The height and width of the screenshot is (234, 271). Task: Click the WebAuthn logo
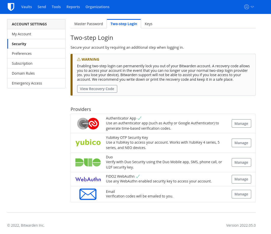pos(88,179)
